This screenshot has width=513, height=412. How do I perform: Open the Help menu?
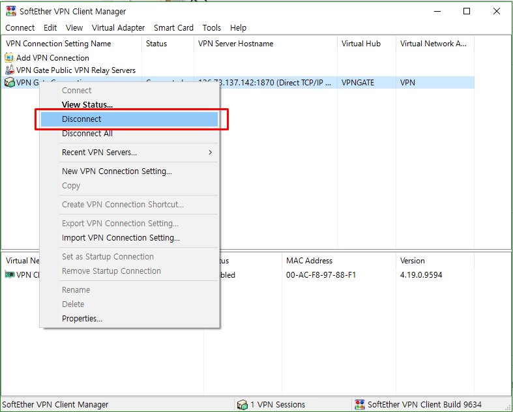pos(238,28)
